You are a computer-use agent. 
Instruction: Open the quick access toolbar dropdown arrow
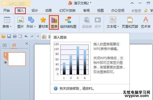(x=38, y=36)
